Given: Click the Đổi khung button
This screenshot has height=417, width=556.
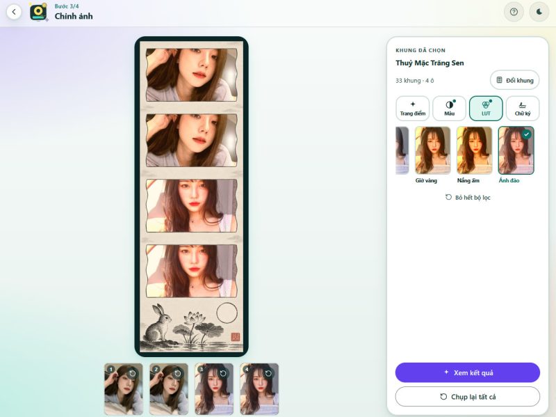Looking at the screenshot, I should pyautogui.click(x=514, y=80).
